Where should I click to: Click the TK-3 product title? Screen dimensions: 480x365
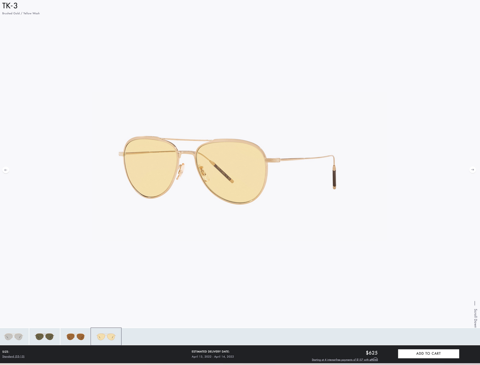tap(10, 6)
